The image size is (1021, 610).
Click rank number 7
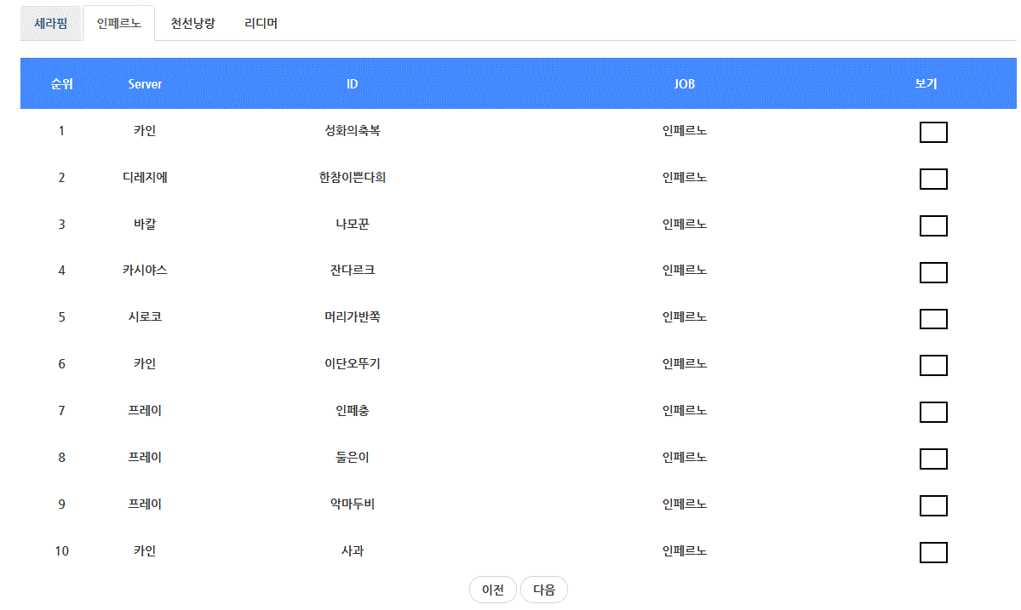(x=62, y=410)
